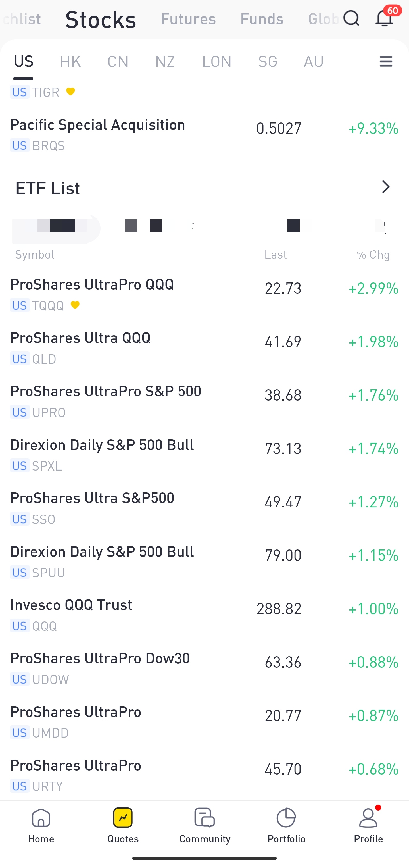Tap the yellow heart beside TQQQ
Screen dimensions: 409x866
tap(75, 305)
